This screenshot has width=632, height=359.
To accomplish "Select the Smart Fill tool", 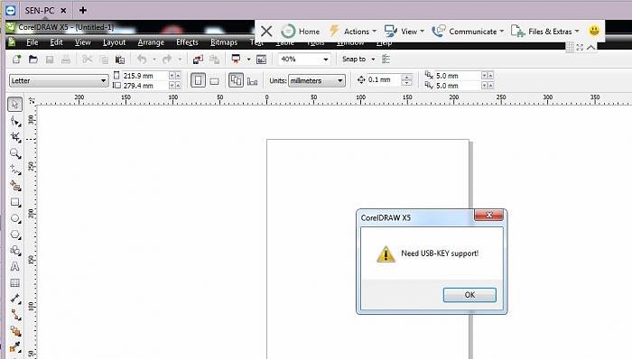I will [x=15, y=186].
